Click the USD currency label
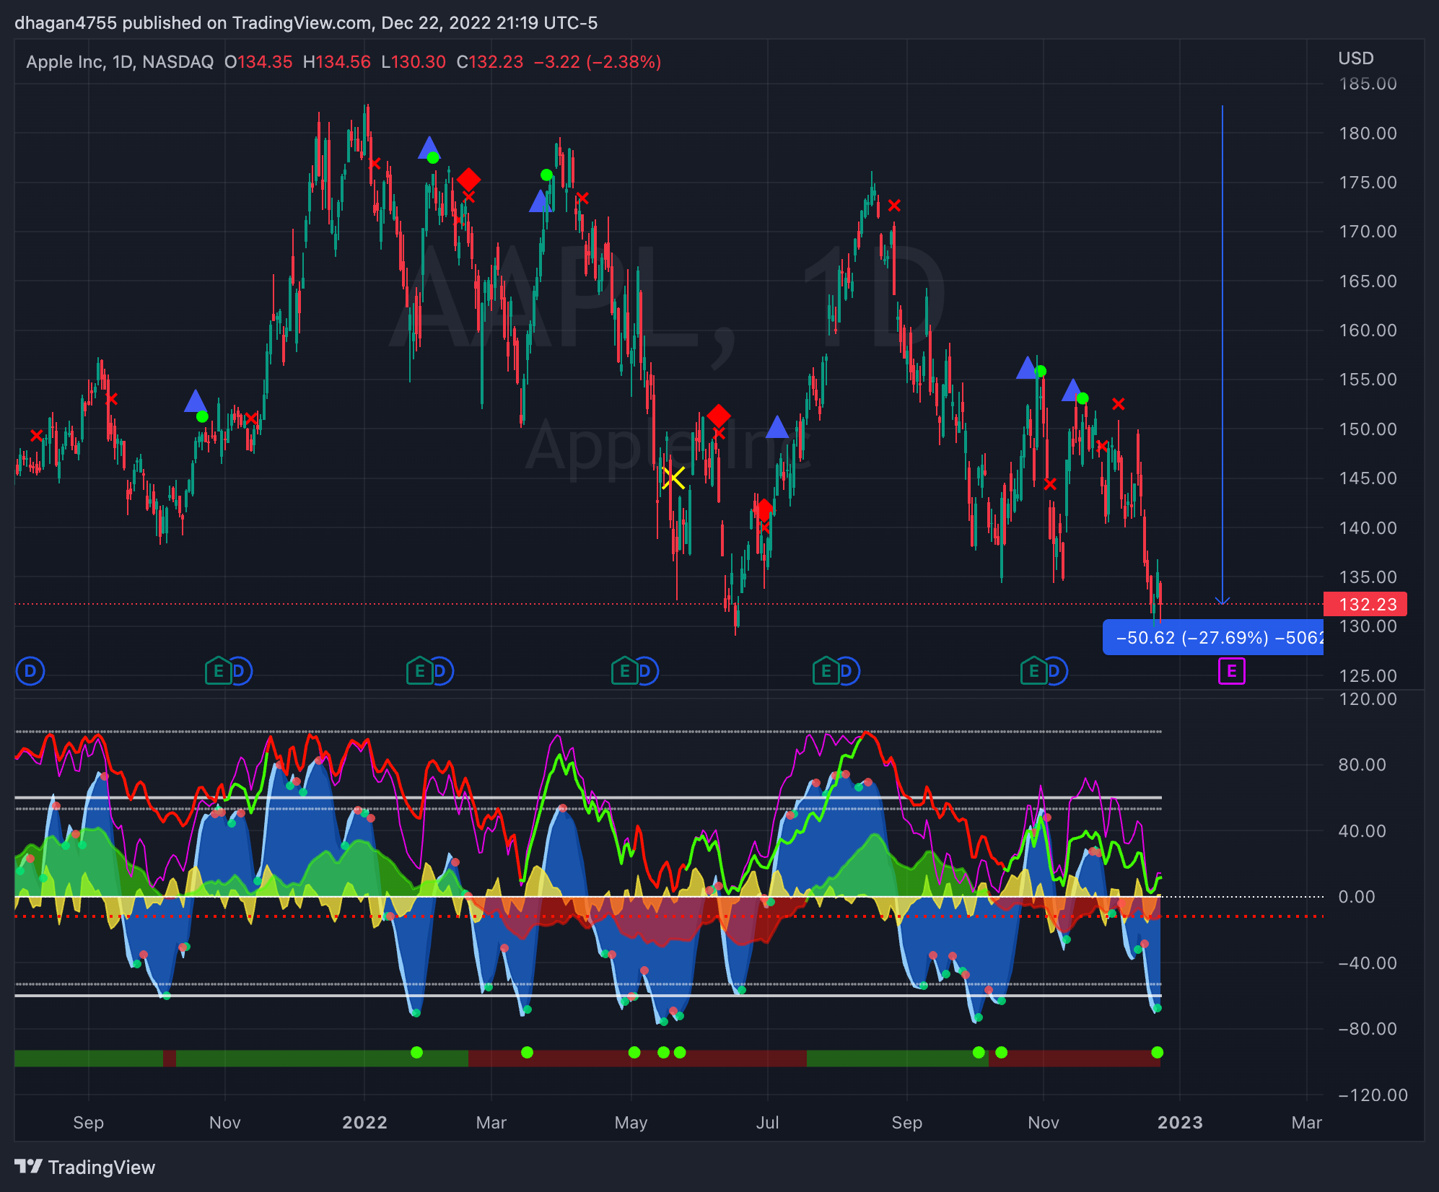 coord(1356,58)
